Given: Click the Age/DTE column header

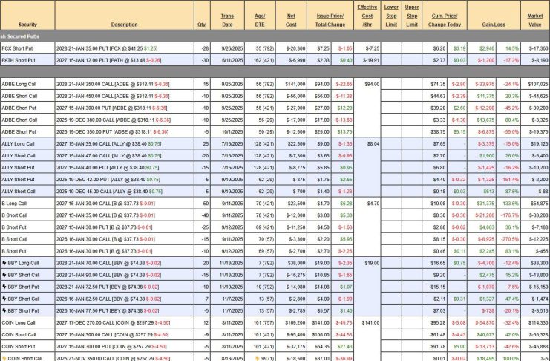Looking at the screenshot, I should (x=260, y=19).
